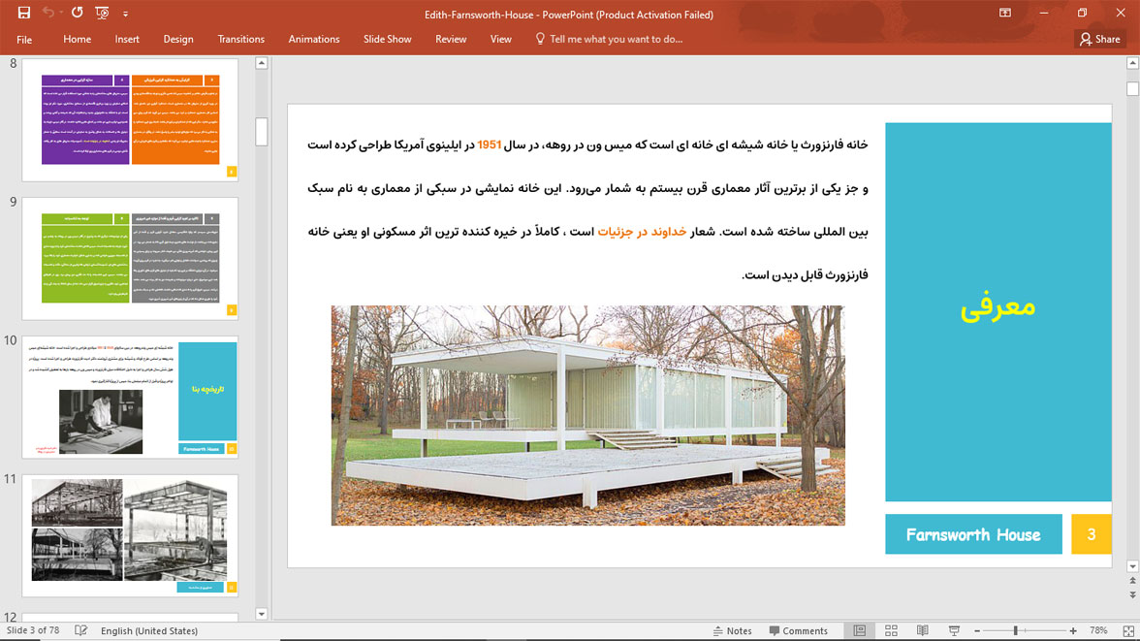Click spell check icon in status bar
The image size is (1140, 641).
80,630
